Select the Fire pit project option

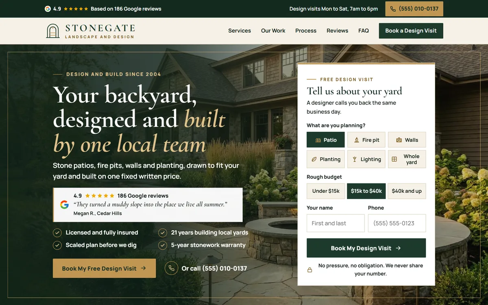tap(366, 140)
